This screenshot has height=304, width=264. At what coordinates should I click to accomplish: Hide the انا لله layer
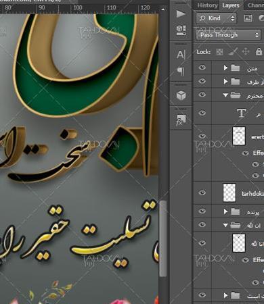[202, 243]
